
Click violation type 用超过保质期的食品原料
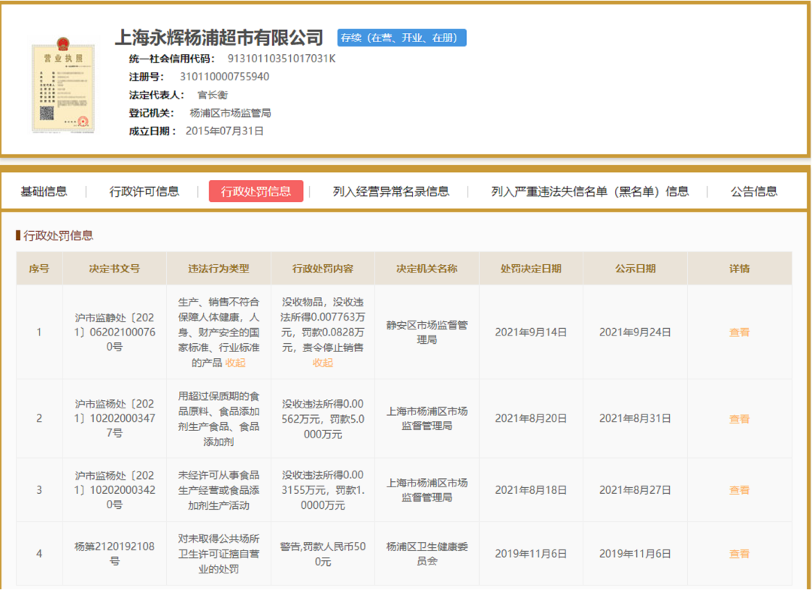(219, 420)
